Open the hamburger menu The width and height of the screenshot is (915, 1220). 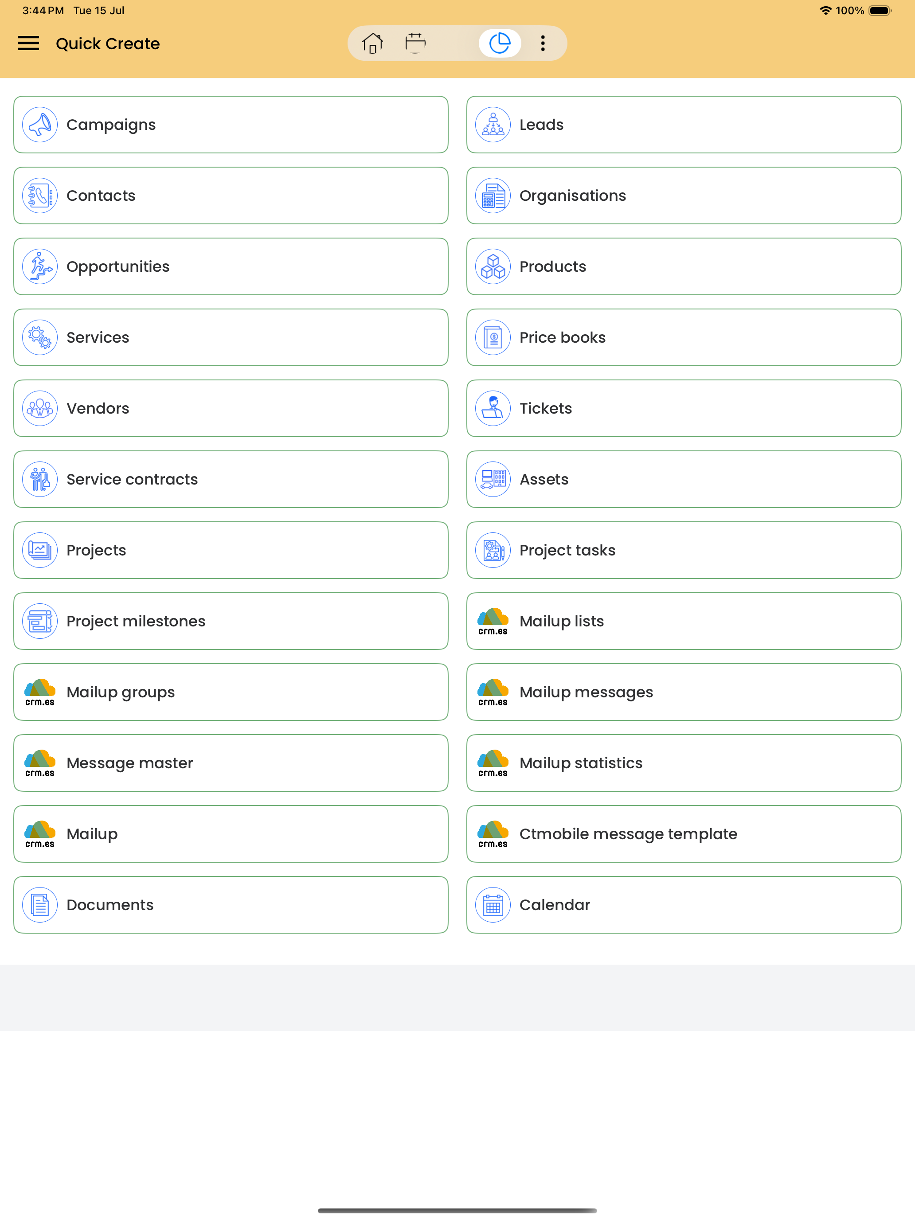tap(28, 43)
